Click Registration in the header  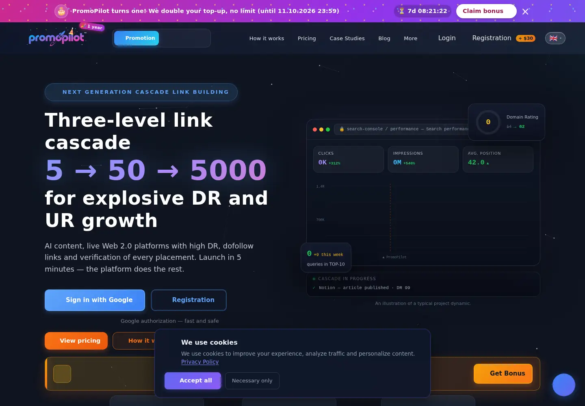click(492, 38)
